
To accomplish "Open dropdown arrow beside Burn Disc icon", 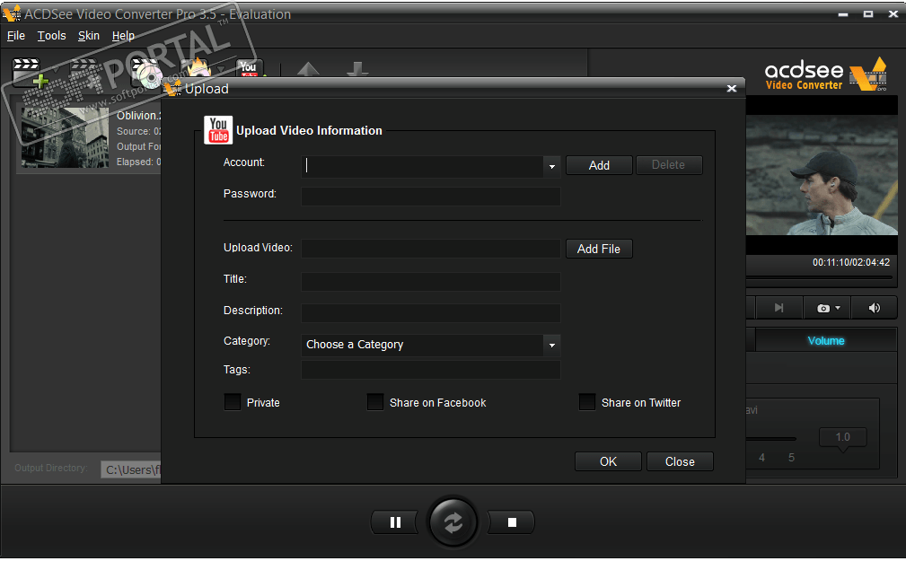I will [x=220, y=69].
